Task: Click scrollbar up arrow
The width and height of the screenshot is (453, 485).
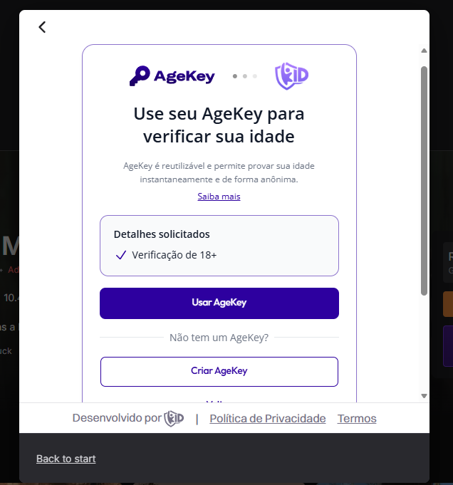Action: pyautogui.click(x=425, y=51)
